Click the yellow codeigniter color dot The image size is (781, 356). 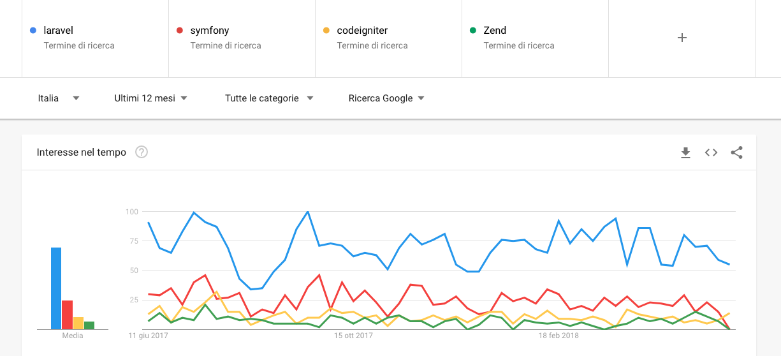[326, 30]
